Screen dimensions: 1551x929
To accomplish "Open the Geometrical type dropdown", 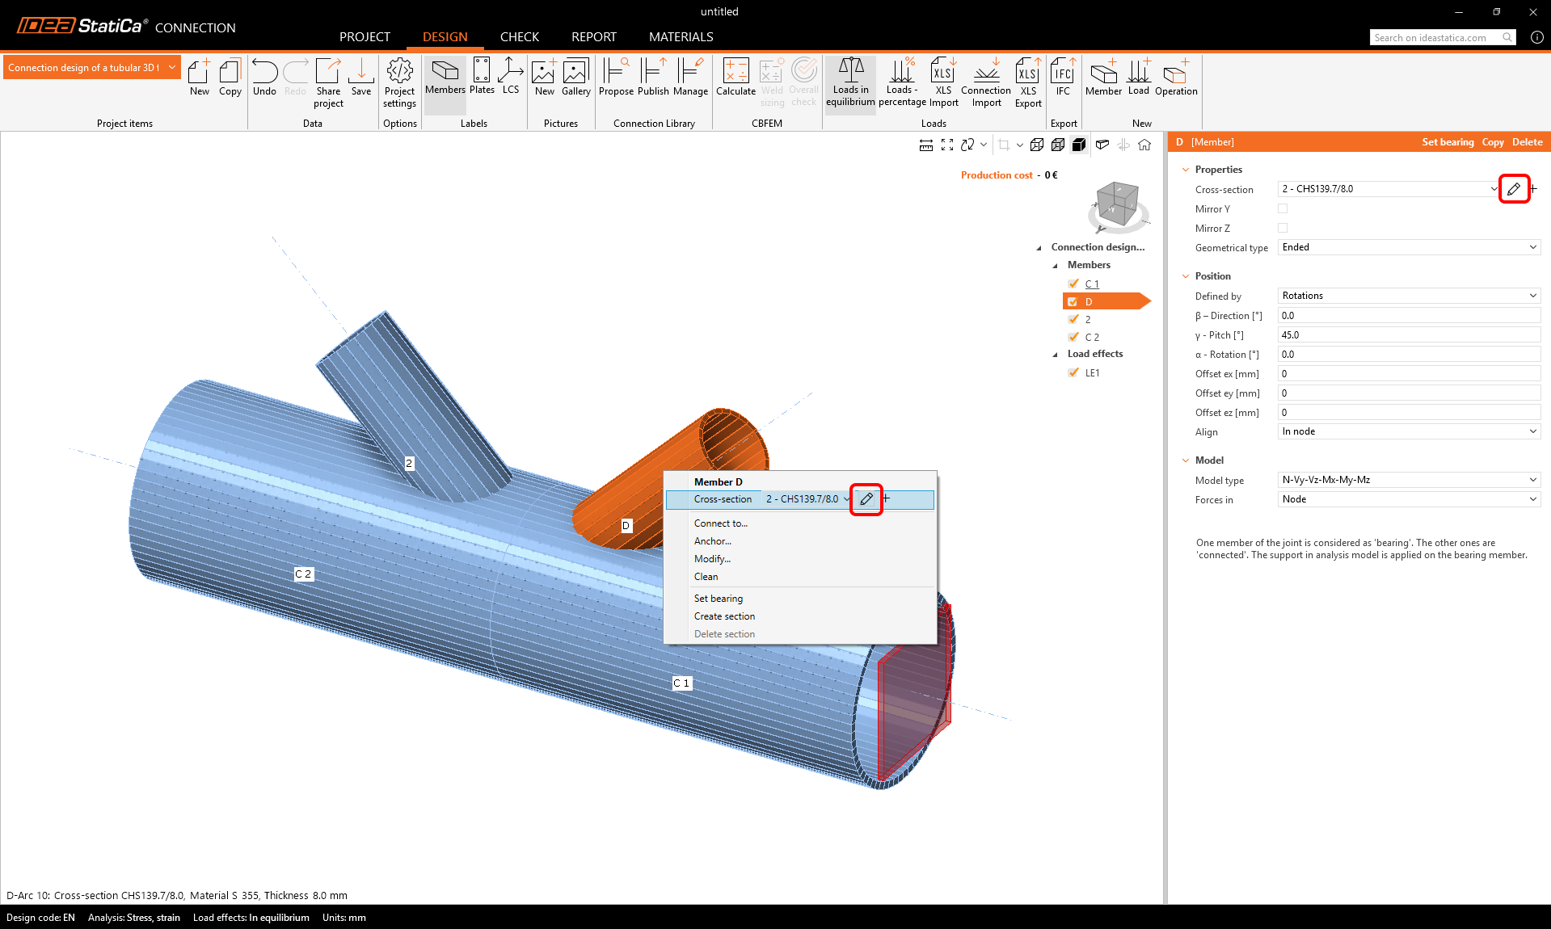I will point(1409,248).
